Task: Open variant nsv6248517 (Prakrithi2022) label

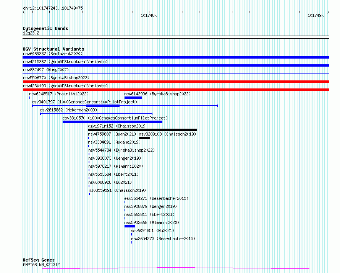Action: click(59, 94)
